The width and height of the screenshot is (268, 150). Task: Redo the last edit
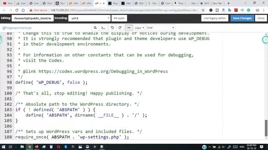tap(120, 28)
